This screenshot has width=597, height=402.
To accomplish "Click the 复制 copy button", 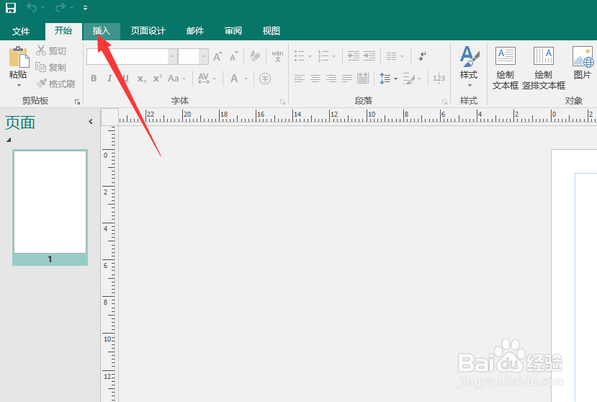I will pos(51,67).
